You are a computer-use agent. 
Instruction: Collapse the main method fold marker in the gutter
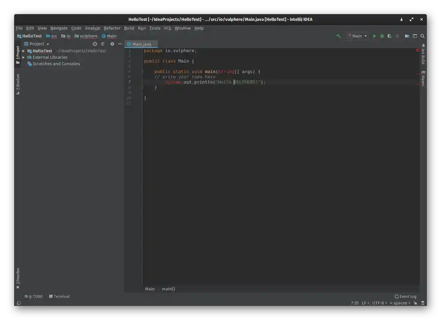(142, 72)
